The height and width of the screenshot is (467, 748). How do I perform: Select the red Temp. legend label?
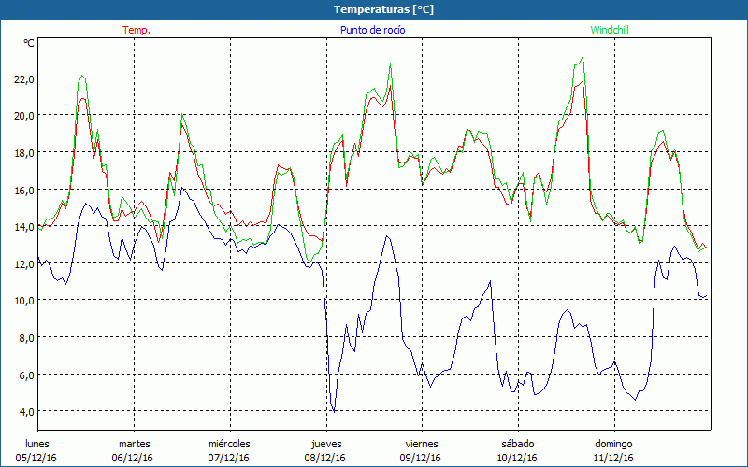click(137, 30)
